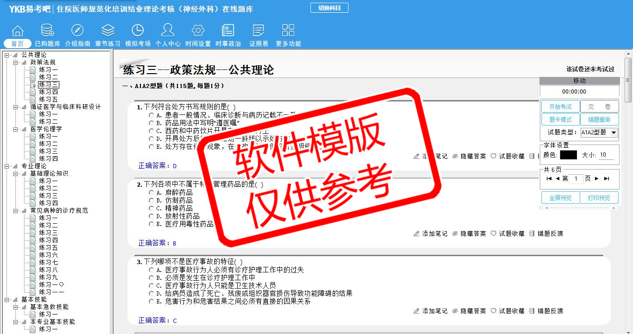Select option A 麻醉药品 in question 2
The height and width of the screenshot is (334, 633).
coord(151,192)
